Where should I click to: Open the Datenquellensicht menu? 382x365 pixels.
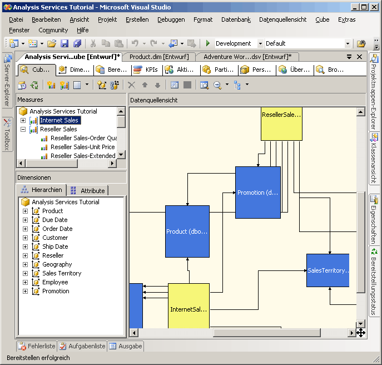pos(282,19)
